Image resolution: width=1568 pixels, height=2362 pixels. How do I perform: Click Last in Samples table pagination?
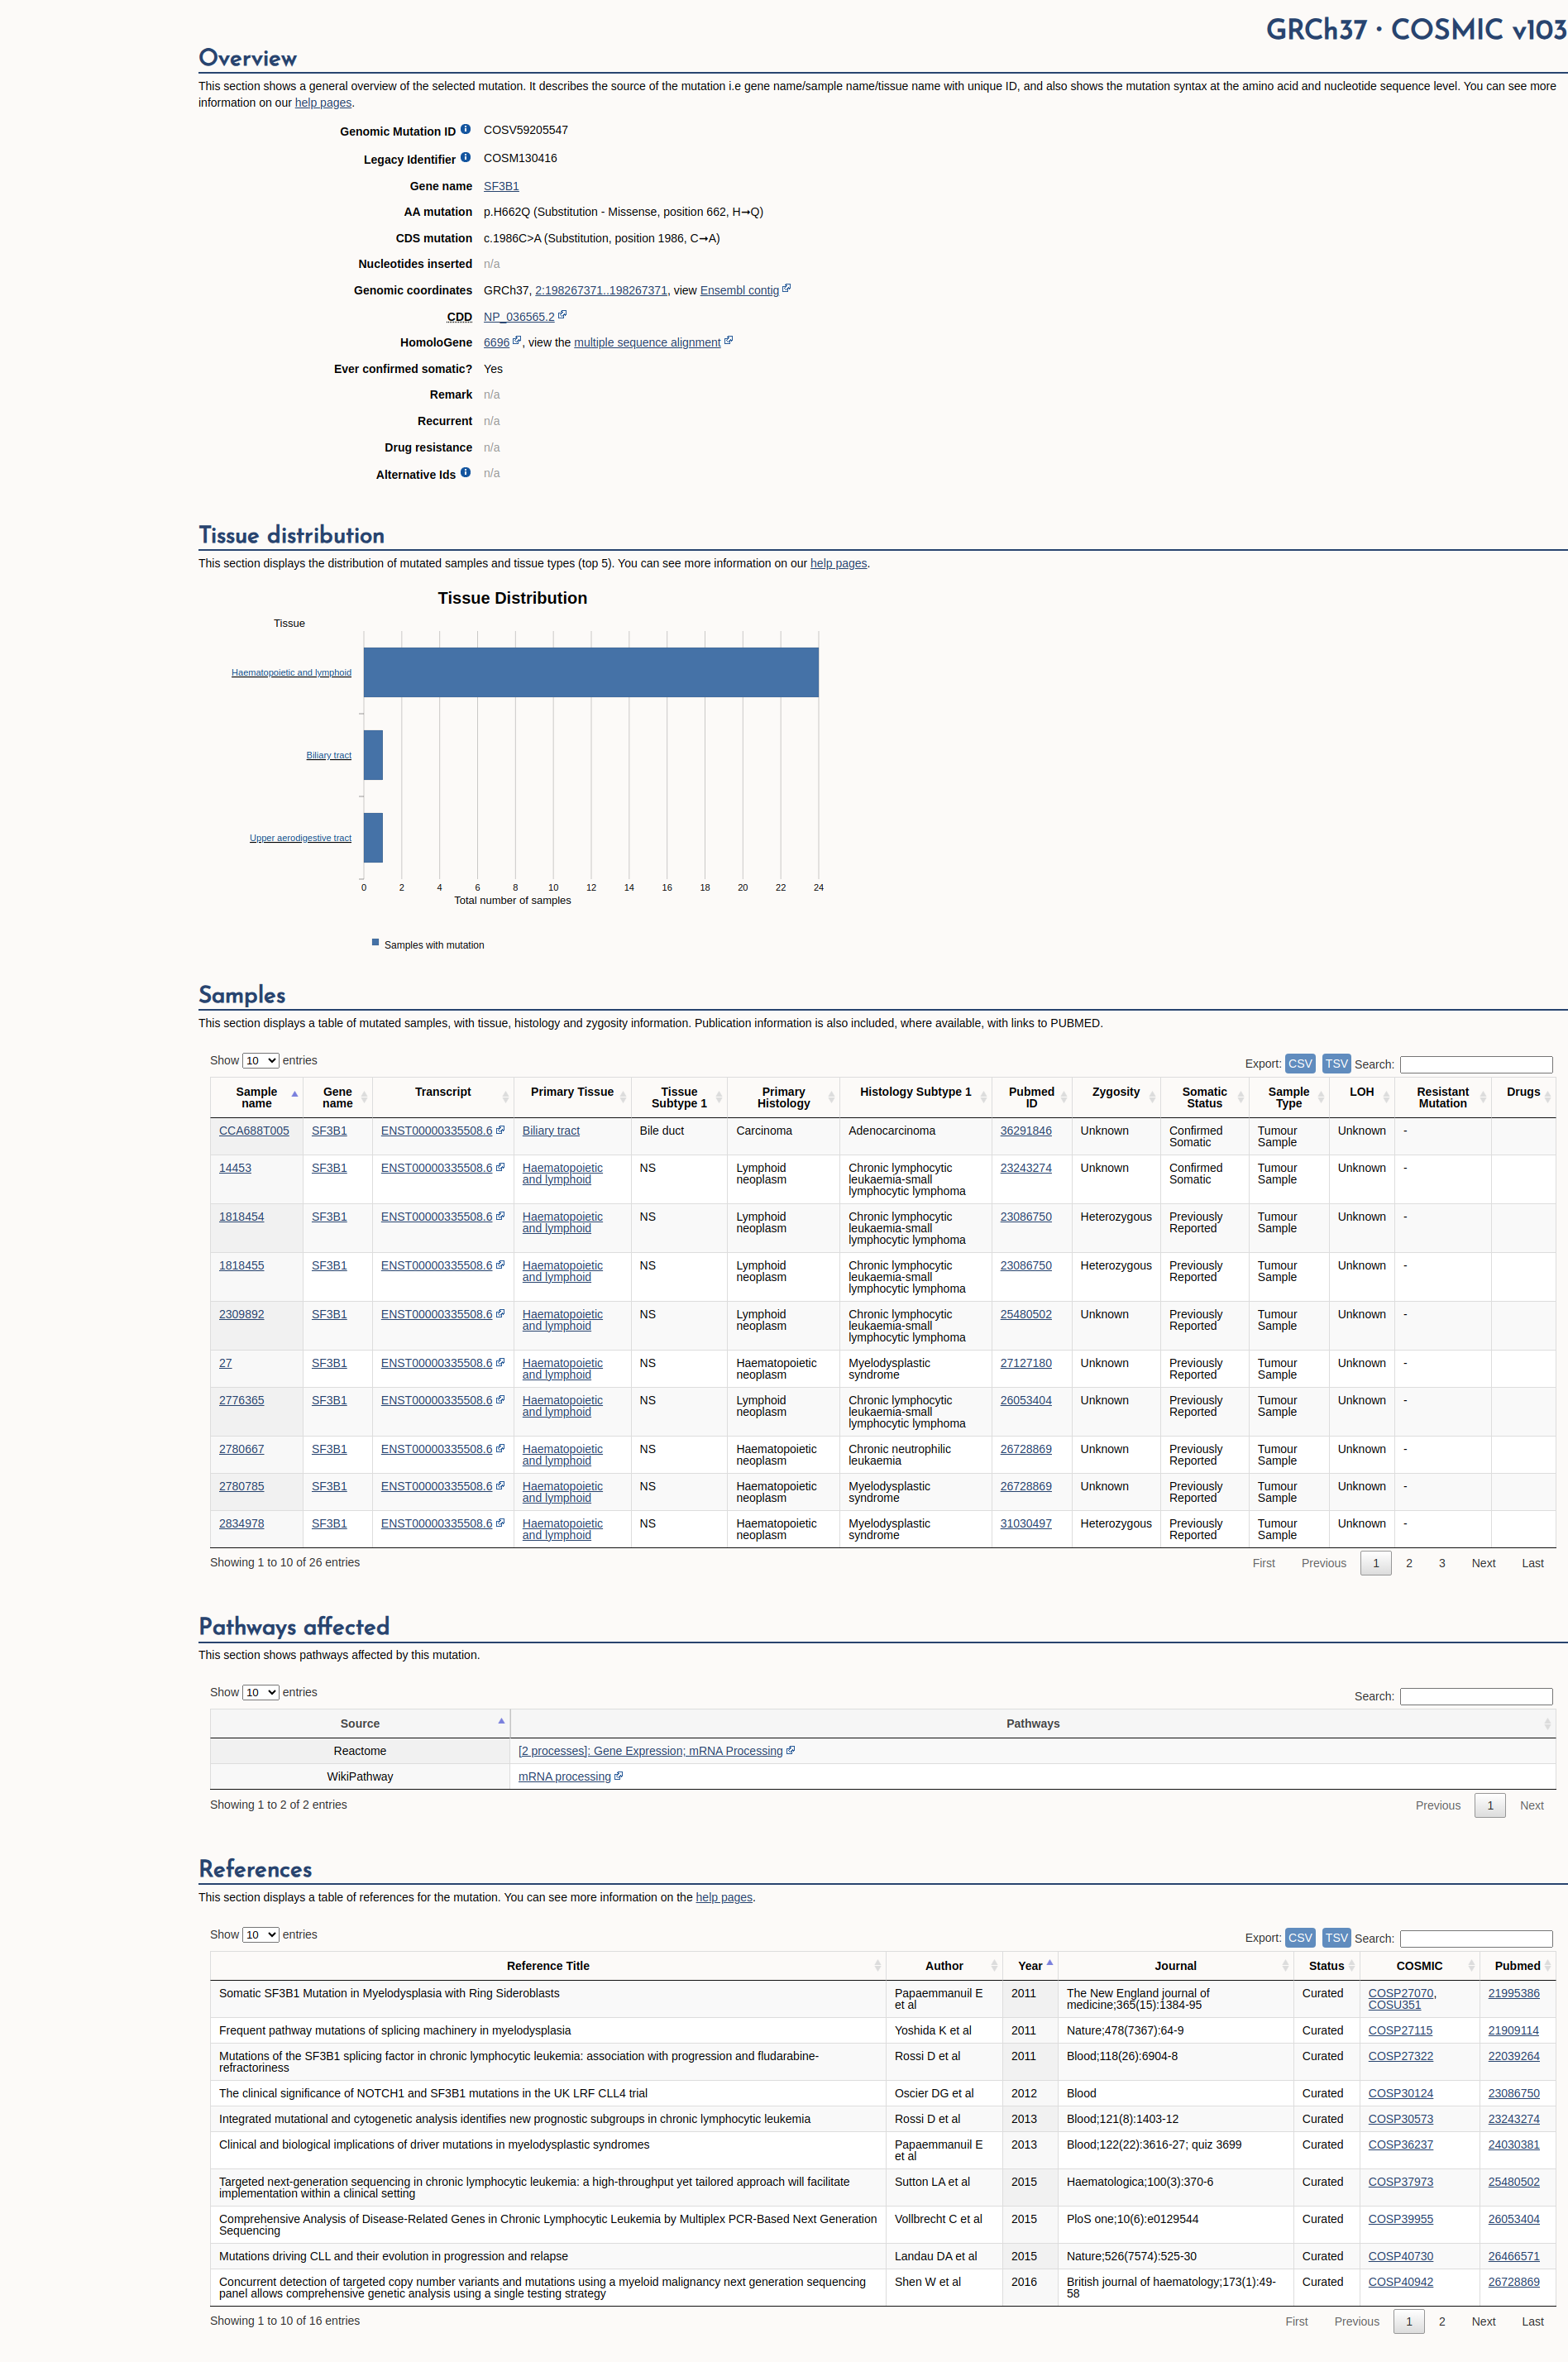(1533, 1563)
